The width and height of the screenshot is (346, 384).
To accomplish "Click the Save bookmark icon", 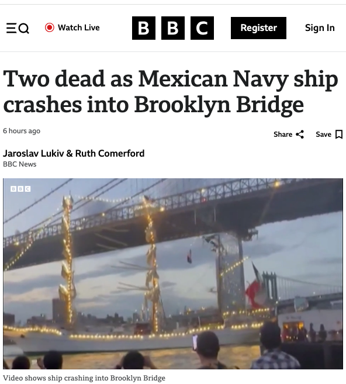I will (x=339, y=134).
